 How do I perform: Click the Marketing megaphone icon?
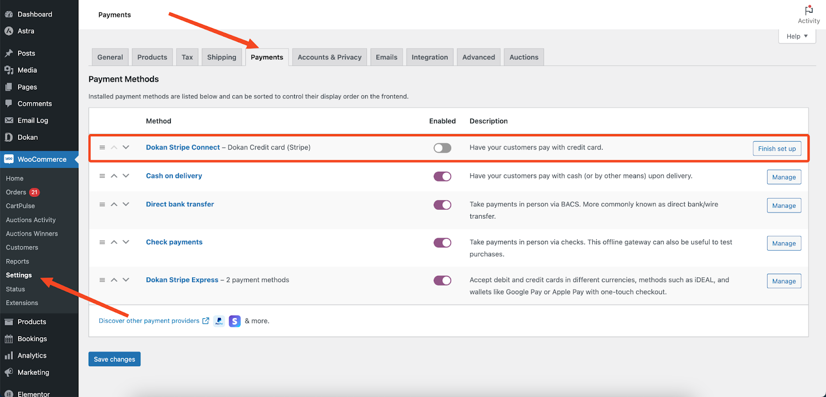coord(9,372)
